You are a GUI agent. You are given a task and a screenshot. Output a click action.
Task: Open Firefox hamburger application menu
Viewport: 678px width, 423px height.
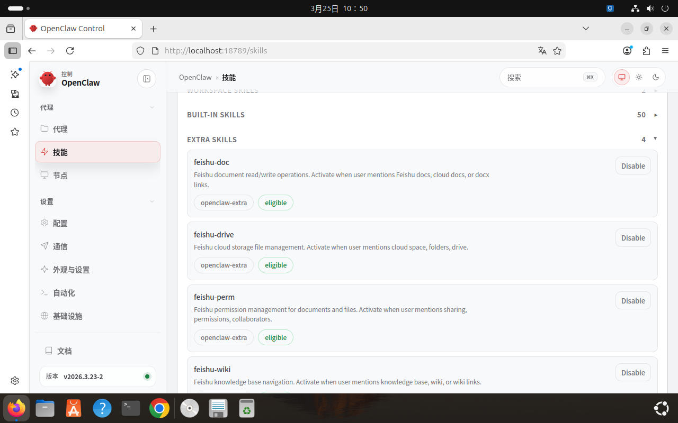point(665,51)
